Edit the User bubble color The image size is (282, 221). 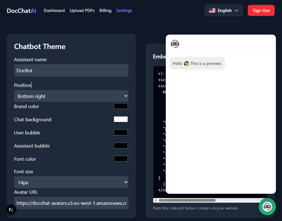point(121,132)
